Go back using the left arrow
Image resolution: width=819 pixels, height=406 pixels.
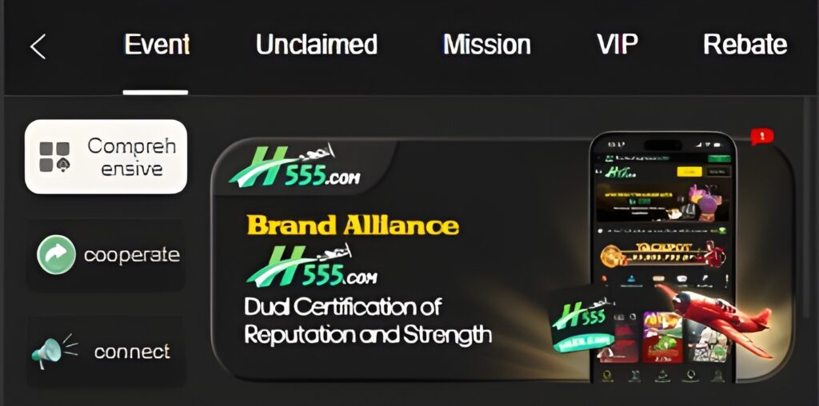(38, 46)
